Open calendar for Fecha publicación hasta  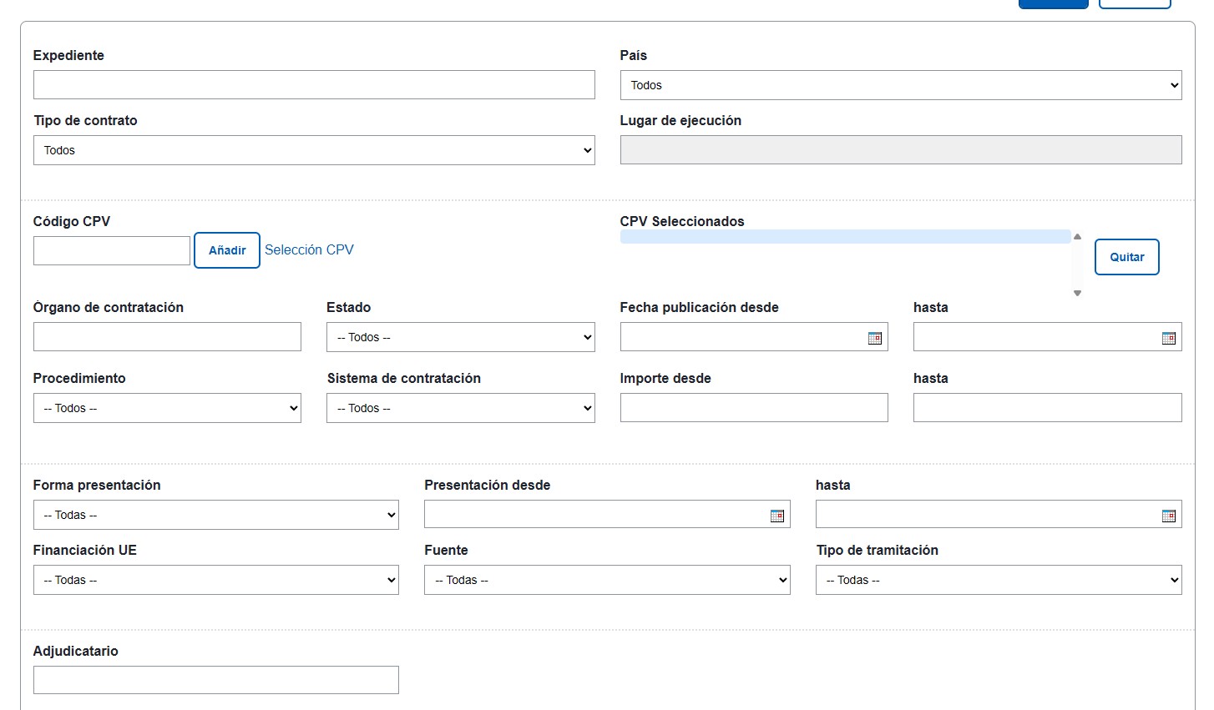tap(1169, 338)
